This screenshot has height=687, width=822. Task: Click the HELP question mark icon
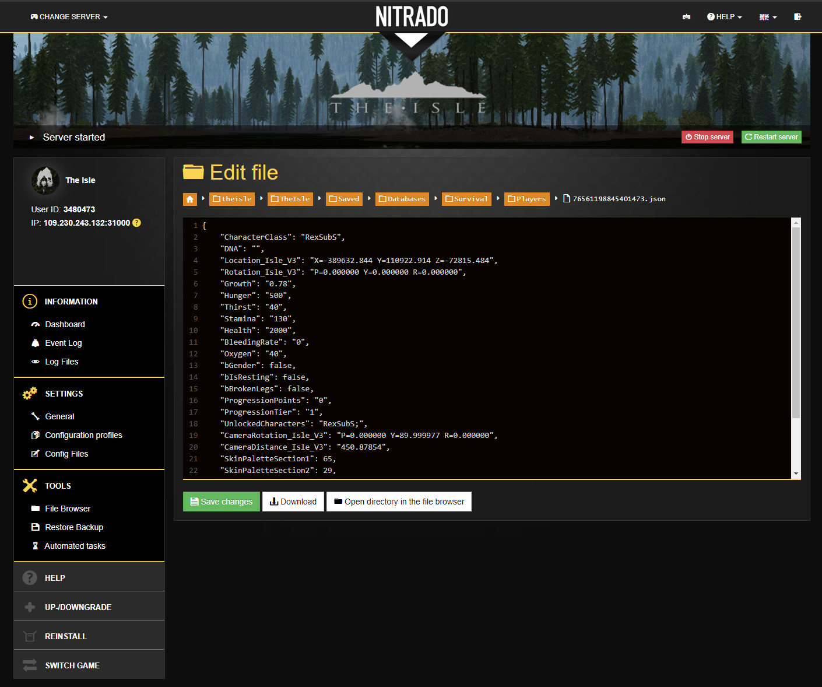click(x=30, y=577)
